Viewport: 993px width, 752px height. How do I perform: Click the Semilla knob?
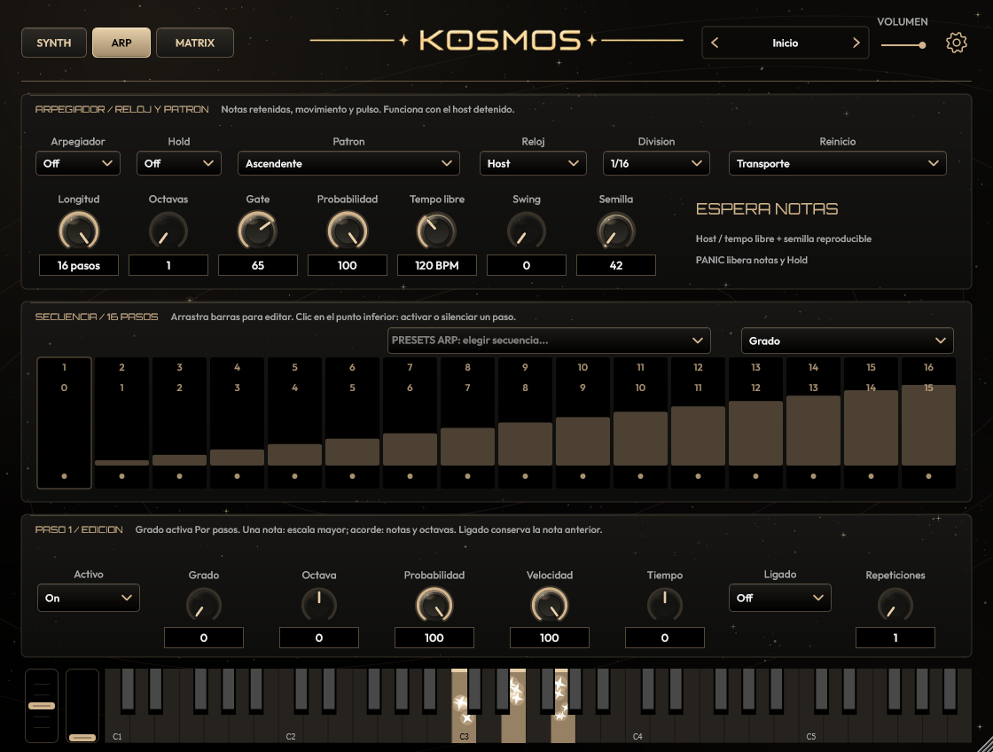click(x=616, y=231)
